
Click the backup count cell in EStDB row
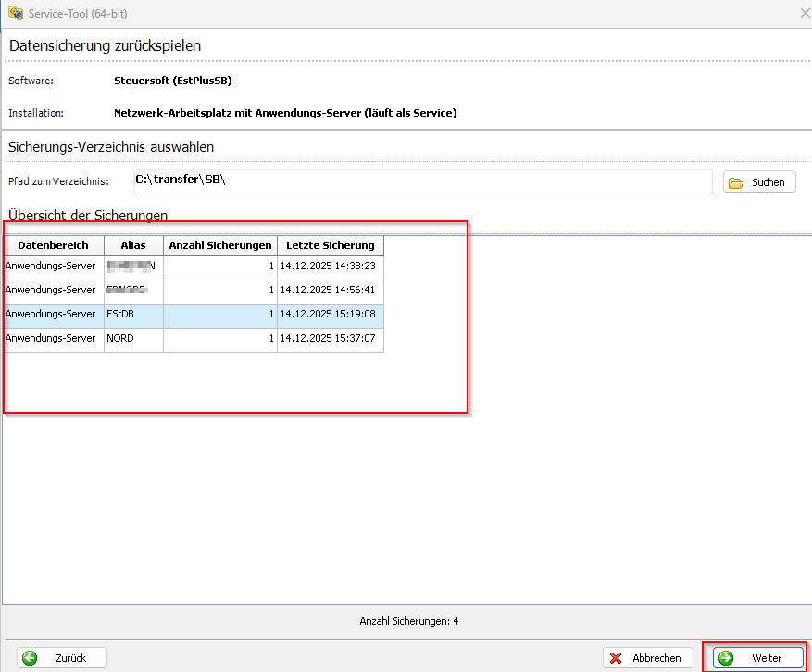pos(220,315)
